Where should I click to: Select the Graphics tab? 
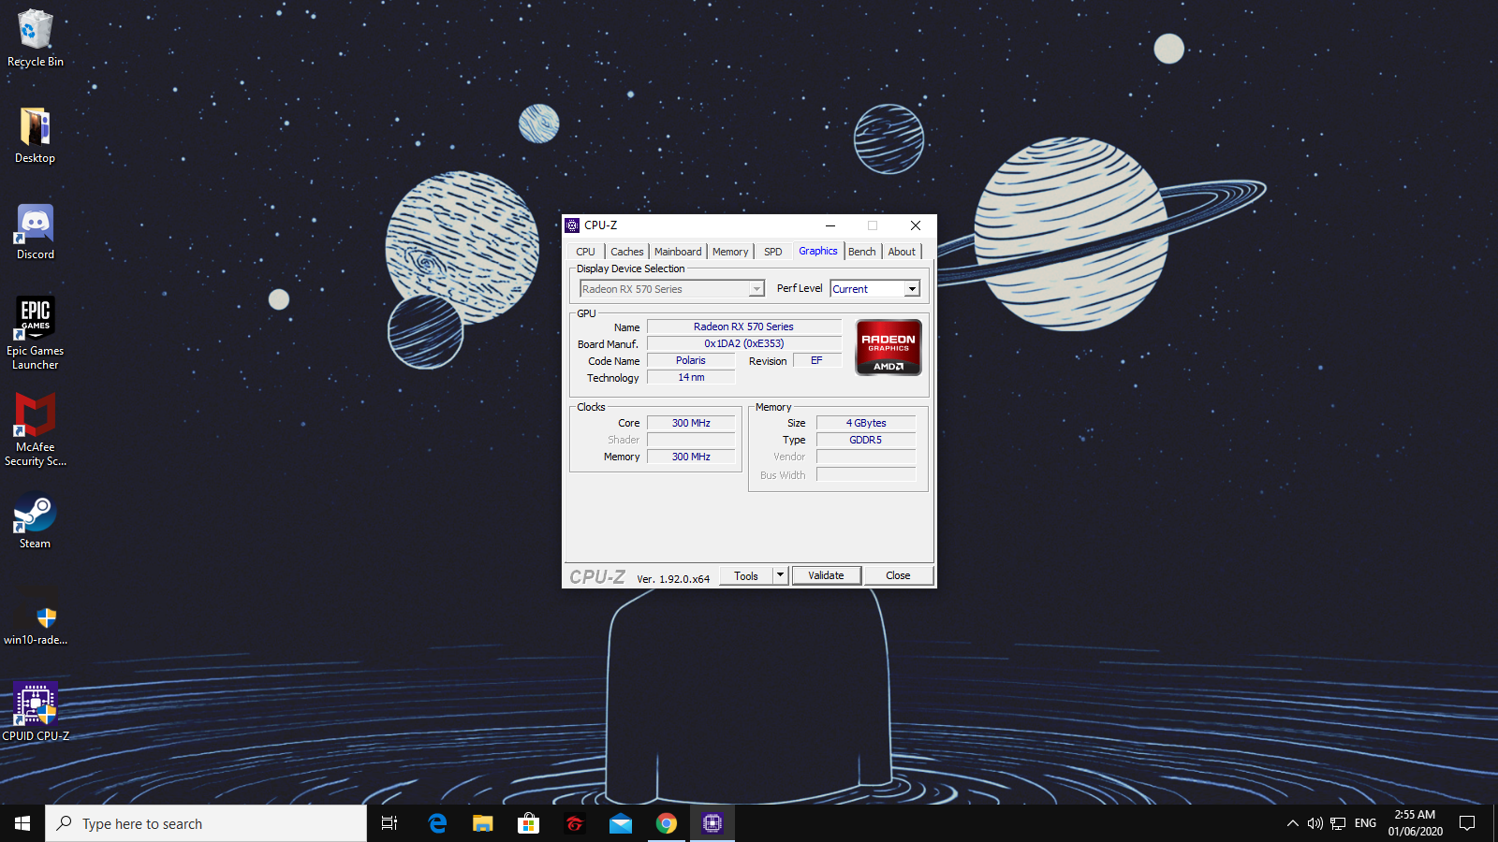point(818,251)
